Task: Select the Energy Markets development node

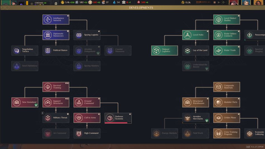Action: tap(165, 133)
